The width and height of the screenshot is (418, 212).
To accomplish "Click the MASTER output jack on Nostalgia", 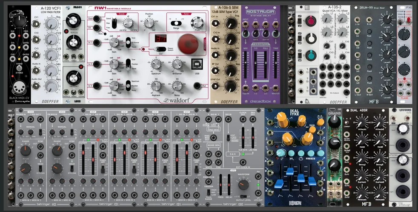I will click(275, 88).
